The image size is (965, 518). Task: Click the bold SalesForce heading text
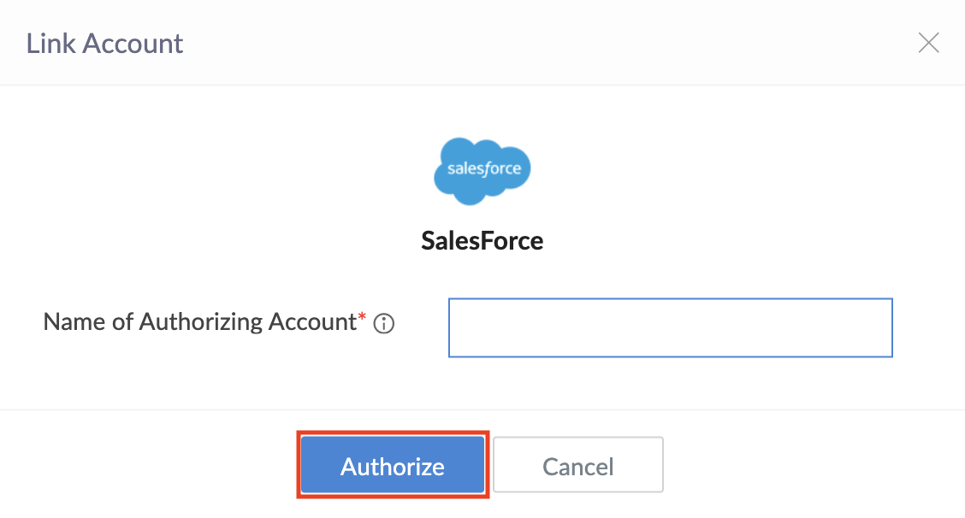(x=483, y=240)
